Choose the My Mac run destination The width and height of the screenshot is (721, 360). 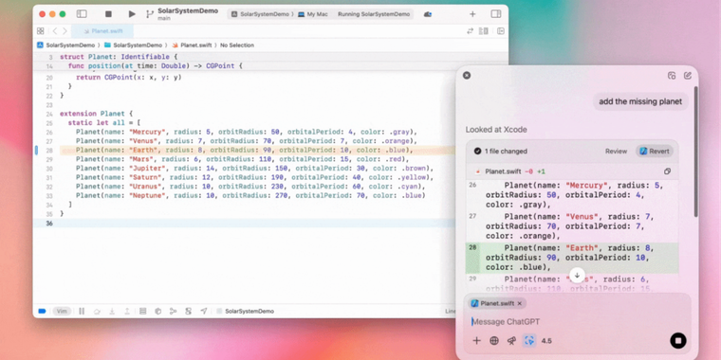tap(313, 14)
